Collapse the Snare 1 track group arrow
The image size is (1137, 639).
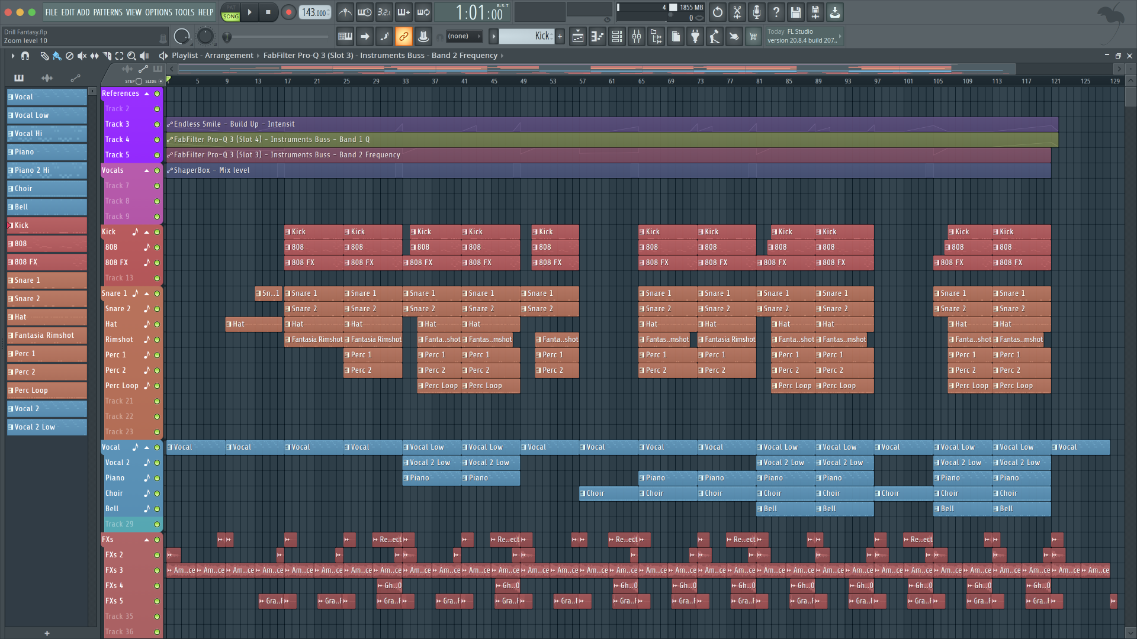pos(146,293)
